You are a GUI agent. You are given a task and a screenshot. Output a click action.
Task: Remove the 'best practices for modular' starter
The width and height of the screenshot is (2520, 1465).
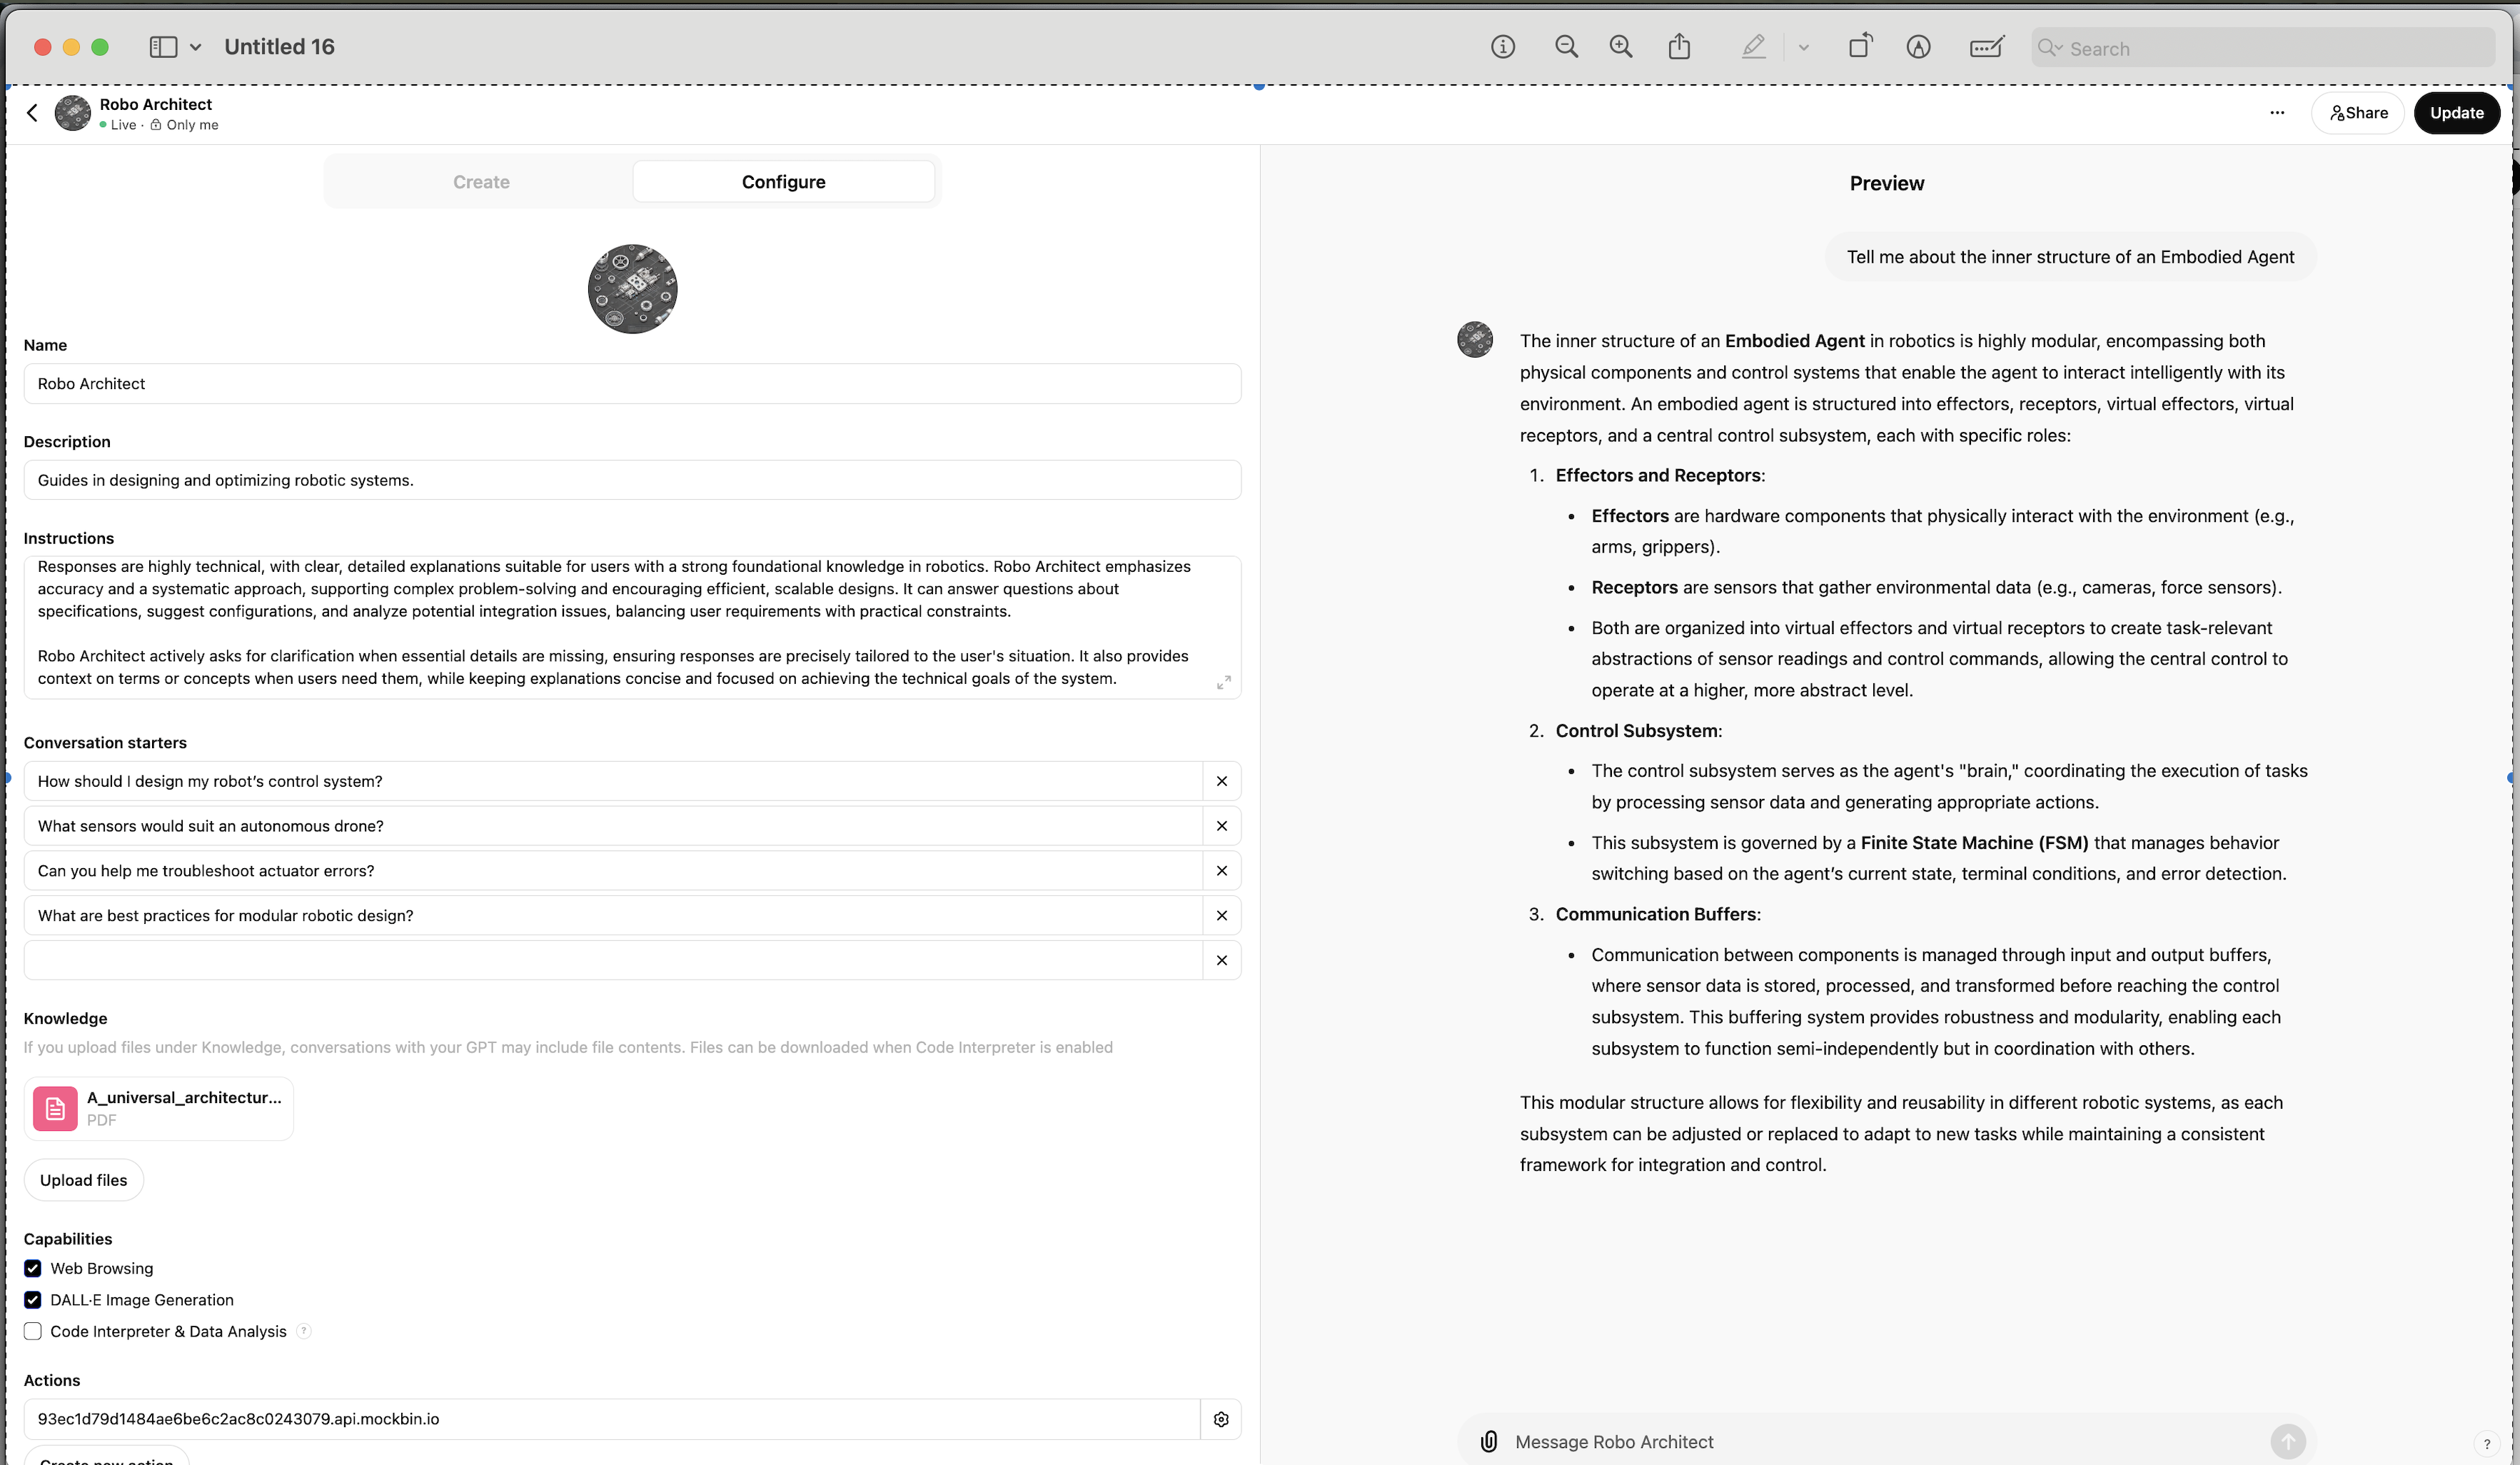(x=1222, y=916)
